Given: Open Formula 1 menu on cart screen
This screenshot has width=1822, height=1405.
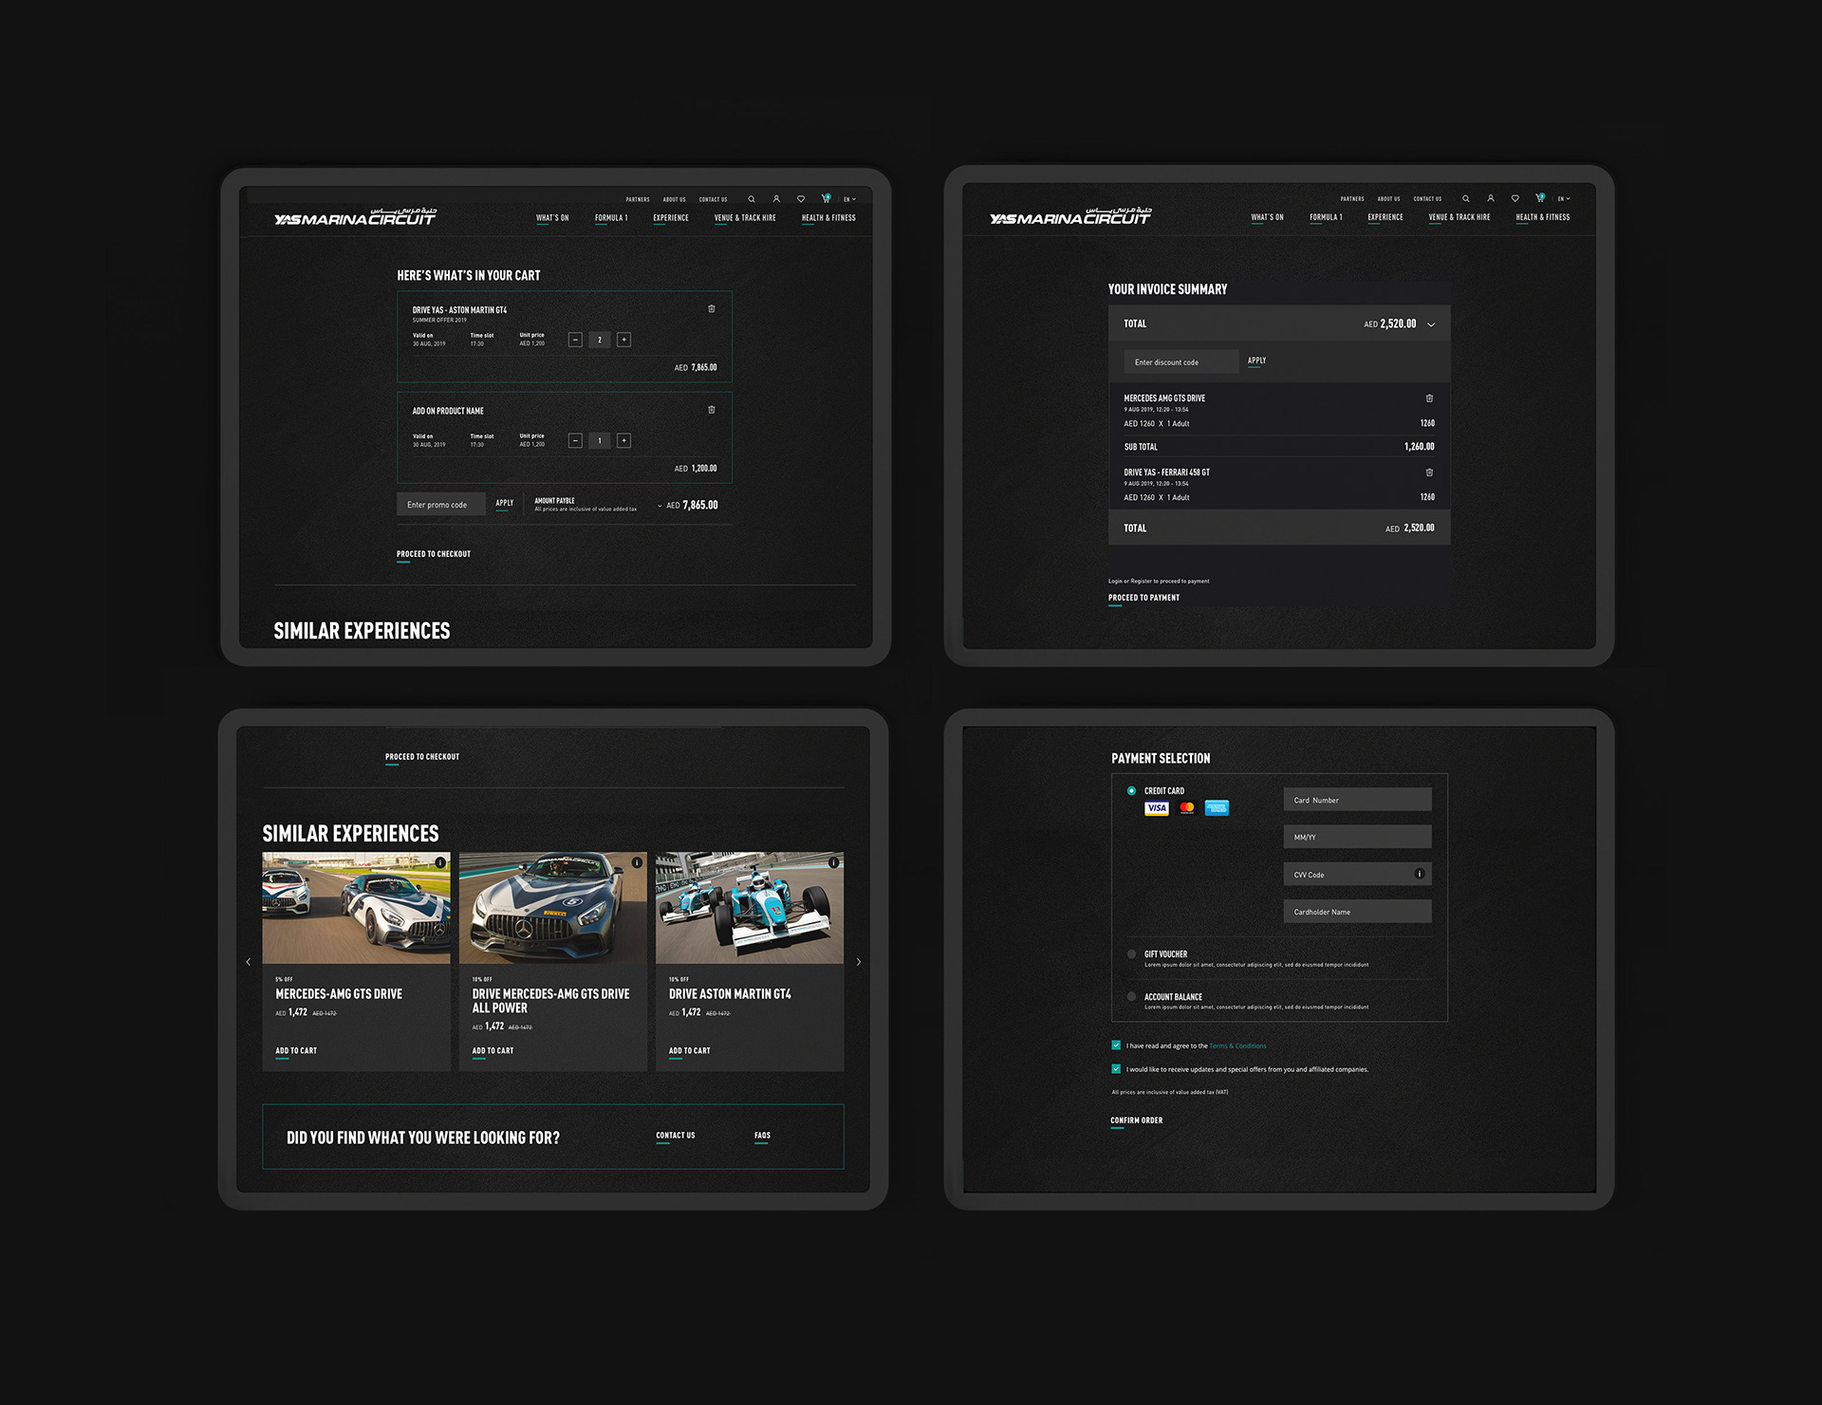Looking at the screenshot, I should click(611, 218).
